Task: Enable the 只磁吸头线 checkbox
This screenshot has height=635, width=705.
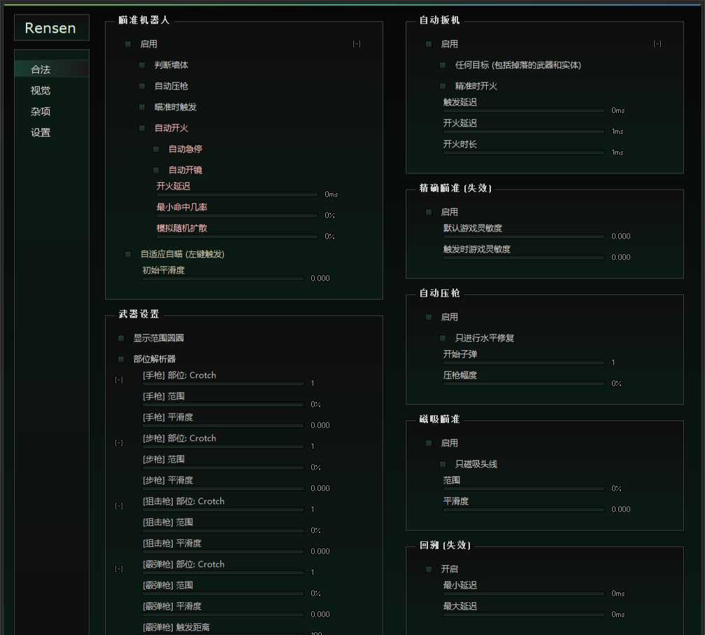Action: click(443, 464)
